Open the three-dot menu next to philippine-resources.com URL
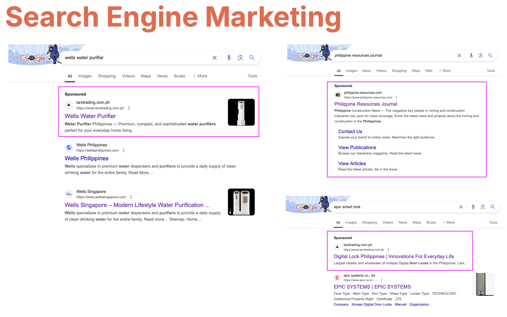The height and width of the screenshot is (317, 507). 396,97
